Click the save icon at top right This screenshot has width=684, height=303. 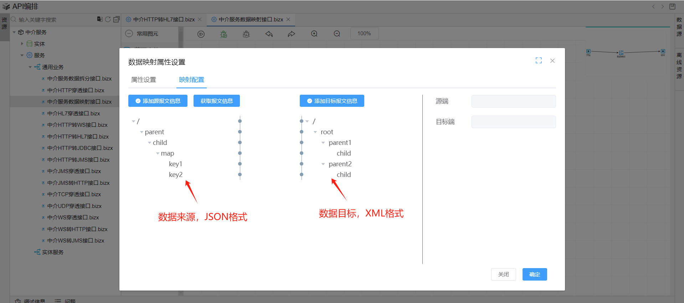[672, 6]
